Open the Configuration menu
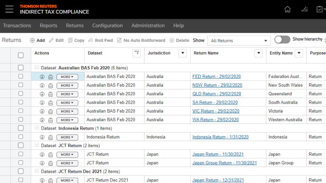 pyautogui.click(x=107, y=25)
